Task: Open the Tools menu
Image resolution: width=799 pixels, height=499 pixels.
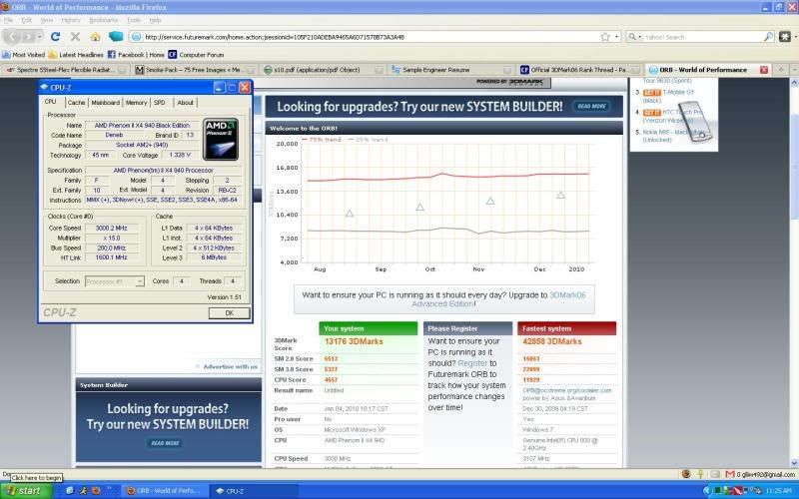Action: tap(134, 20)
